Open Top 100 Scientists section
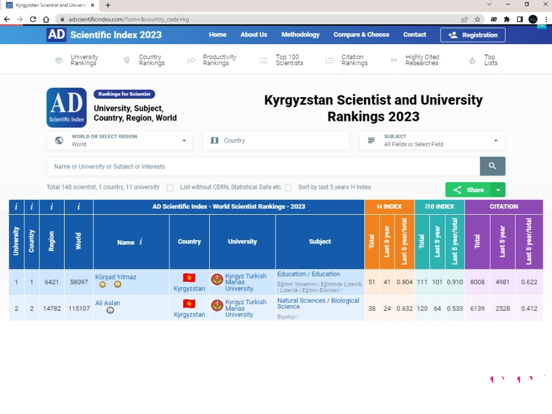 tap(282, 60)
